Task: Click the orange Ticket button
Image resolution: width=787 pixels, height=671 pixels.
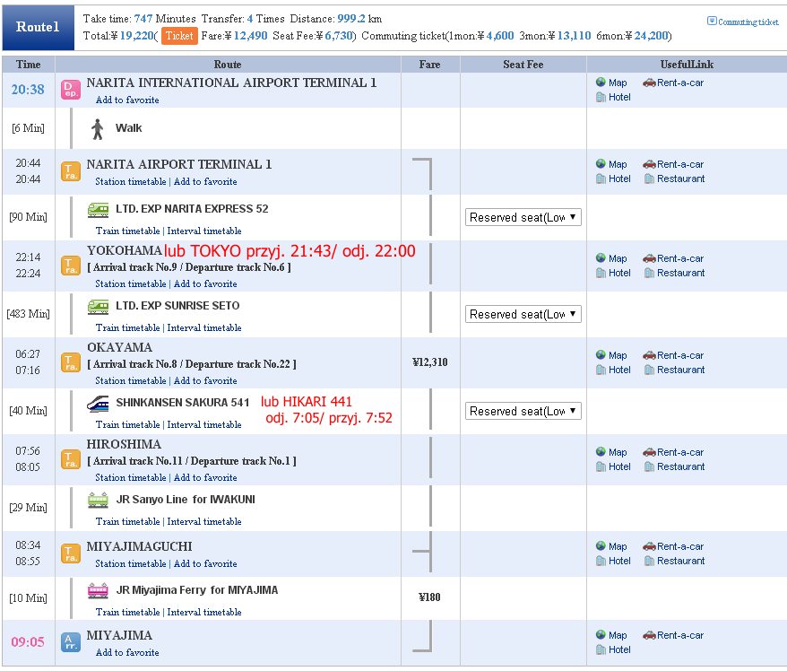Action: 179,36
